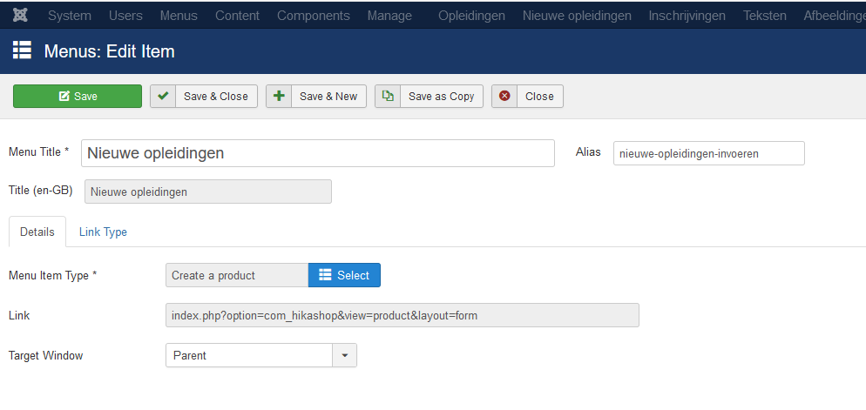Click the plus icon on Save & New
This screenshot has width=866, height=410.
(279, 96)
